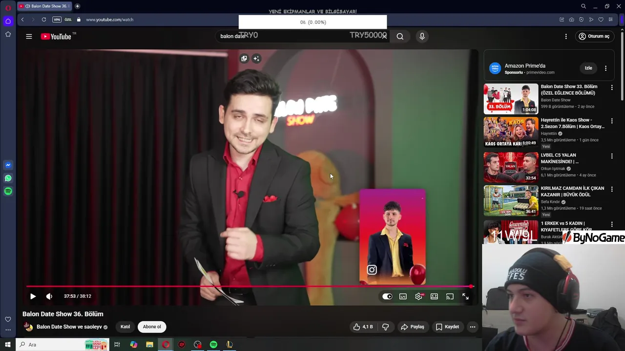The image size is (625, 351).
Task: Open the YouTube hamburger guide menu
Action: click(29, 37)
